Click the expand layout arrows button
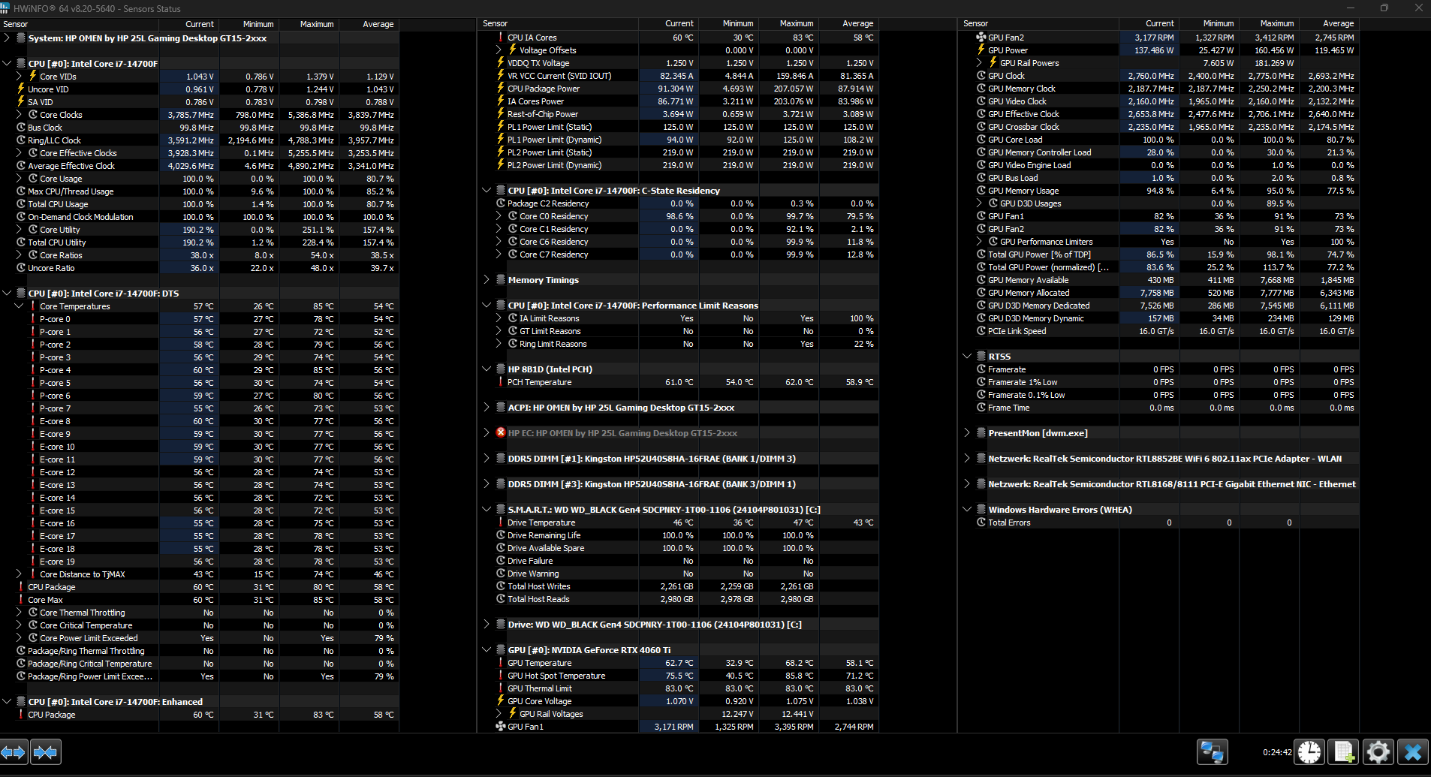The height and width of the screenshot is (777, 1431). click(x=14, y=751)
